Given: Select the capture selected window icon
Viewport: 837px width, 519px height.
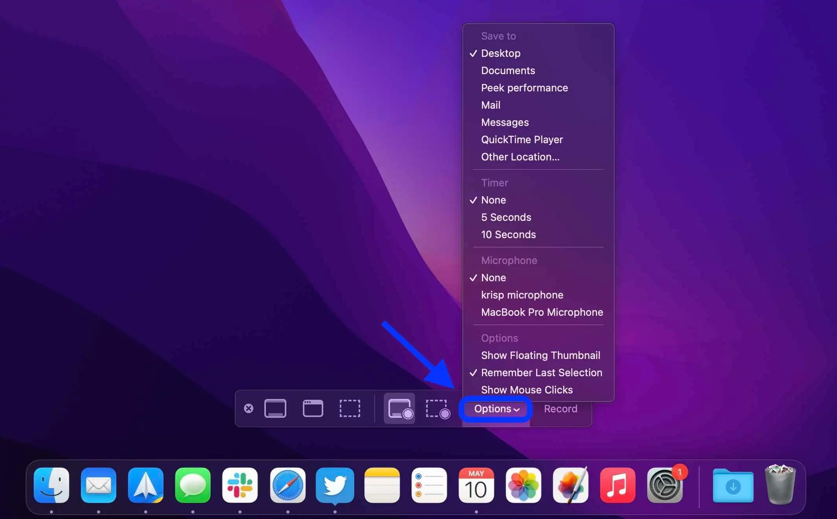Looking at the screenshot, I should pyautogui.click(x=312, y=408).
